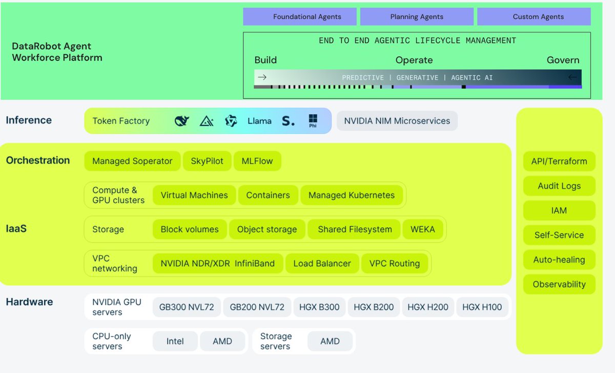Click the Auto-healing box

(559, 259)
